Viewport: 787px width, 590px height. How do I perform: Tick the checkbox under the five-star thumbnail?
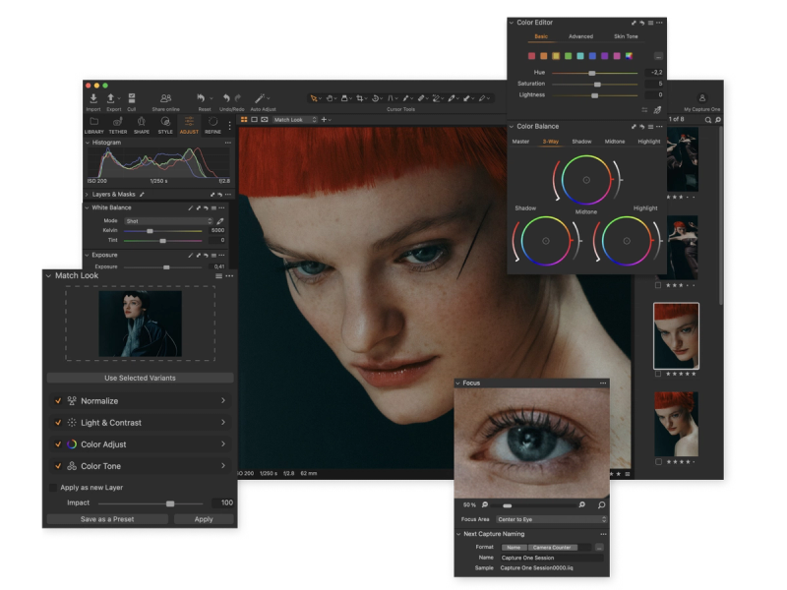point(658,374)
